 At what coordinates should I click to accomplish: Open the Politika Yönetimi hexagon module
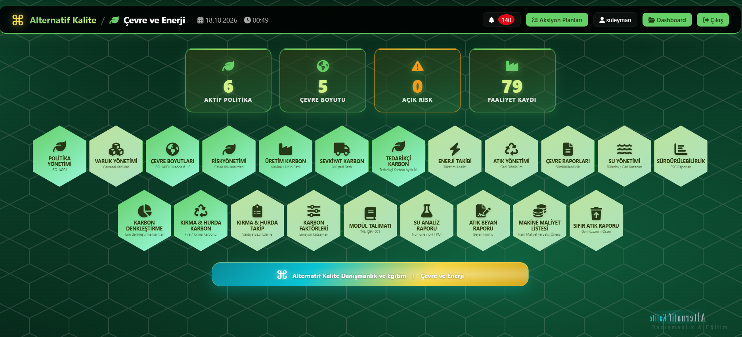[59, 156]
